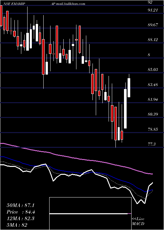Click the 88.12 price axis label
This screenshot has height=230, width=164.
[153, 40]
